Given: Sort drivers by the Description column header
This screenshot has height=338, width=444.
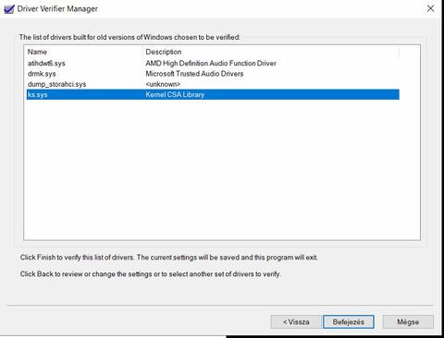Looking at the screenshot, I should pos(164,52).
